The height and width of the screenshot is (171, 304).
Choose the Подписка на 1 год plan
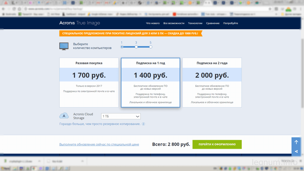pos(151,83)
